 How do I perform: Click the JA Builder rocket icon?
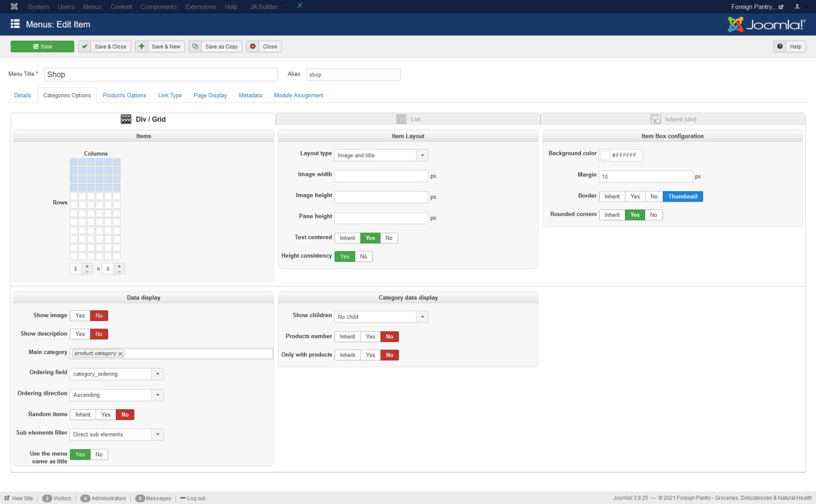pyautogui.click(x=299, y=6)
